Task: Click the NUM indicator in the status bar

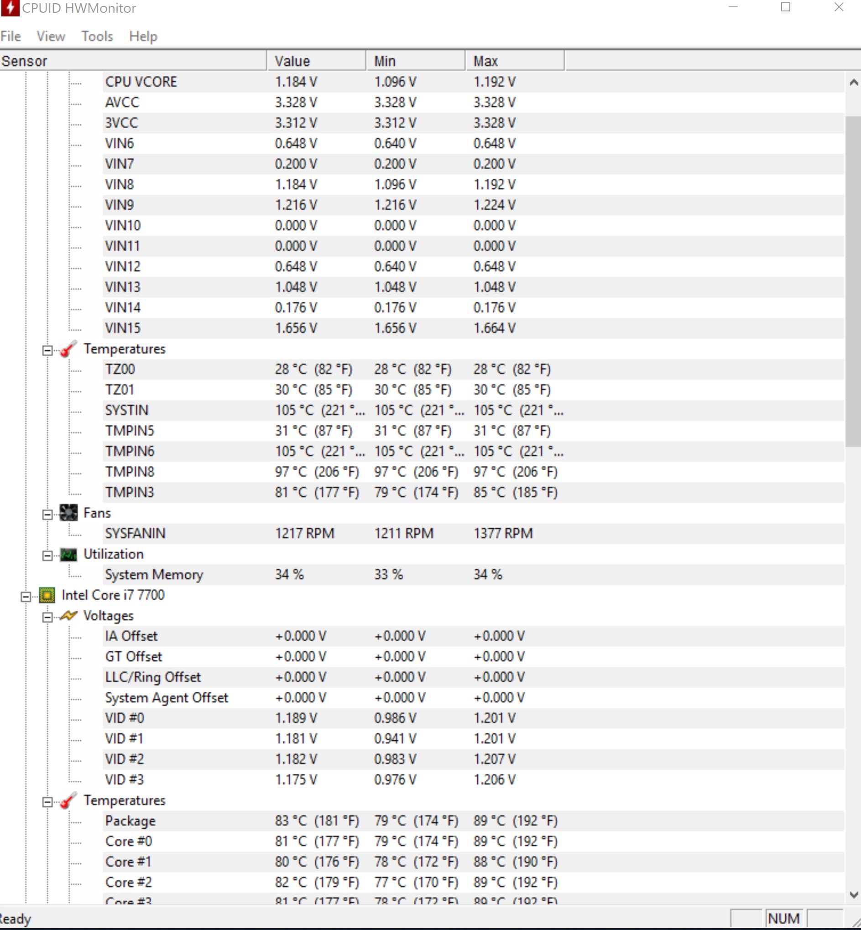Action: tap(784, 918)
